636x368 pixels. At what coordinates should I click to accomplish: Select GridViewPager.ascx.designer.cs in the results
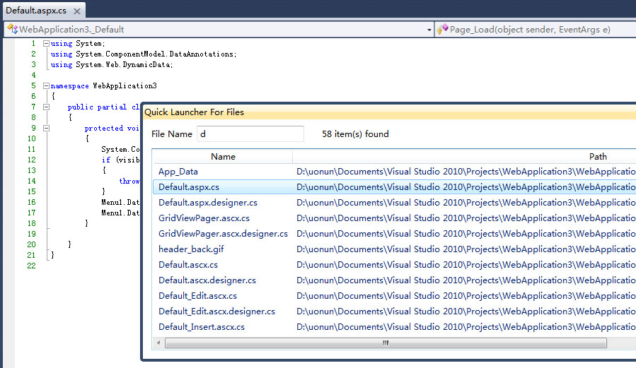point(223,234)
